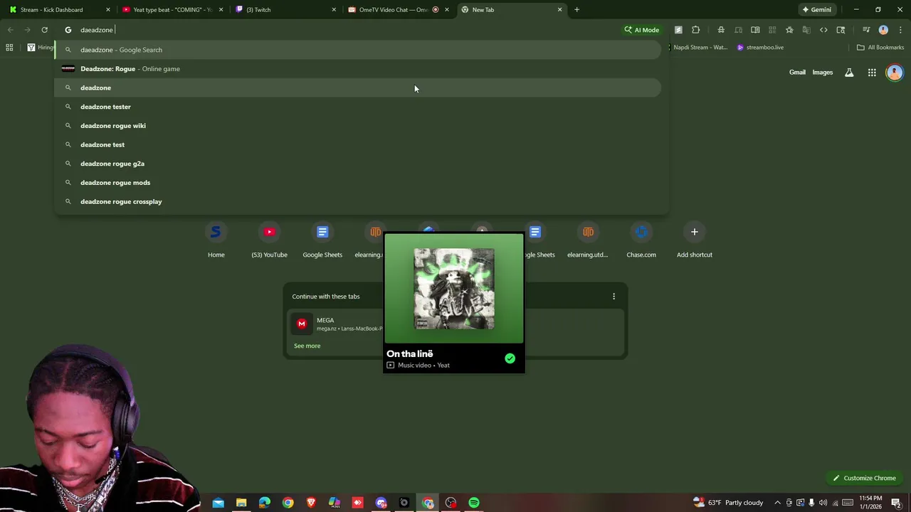
Task: Open the streamboo.live bookmark
Action: (x=760, y=48)
